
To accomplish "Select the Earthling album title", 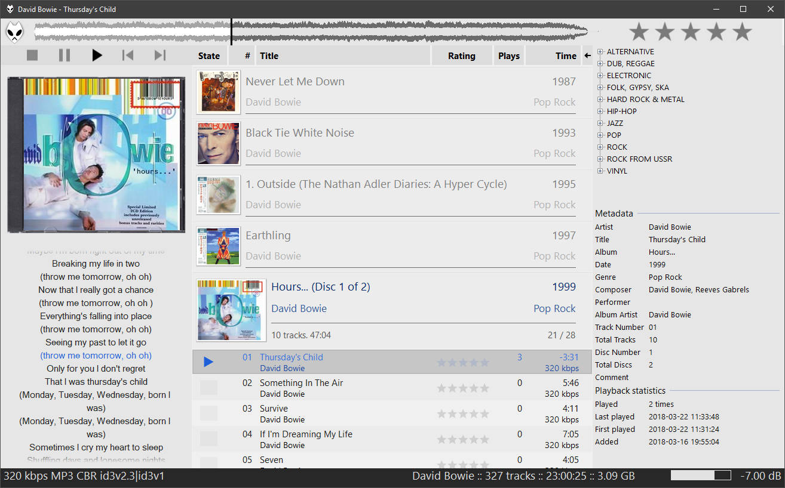I will pos(268,236).
